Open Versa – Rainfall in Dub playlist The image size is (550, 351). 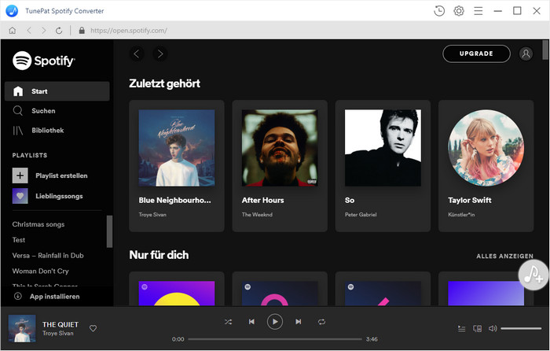[x=48, y=256]
